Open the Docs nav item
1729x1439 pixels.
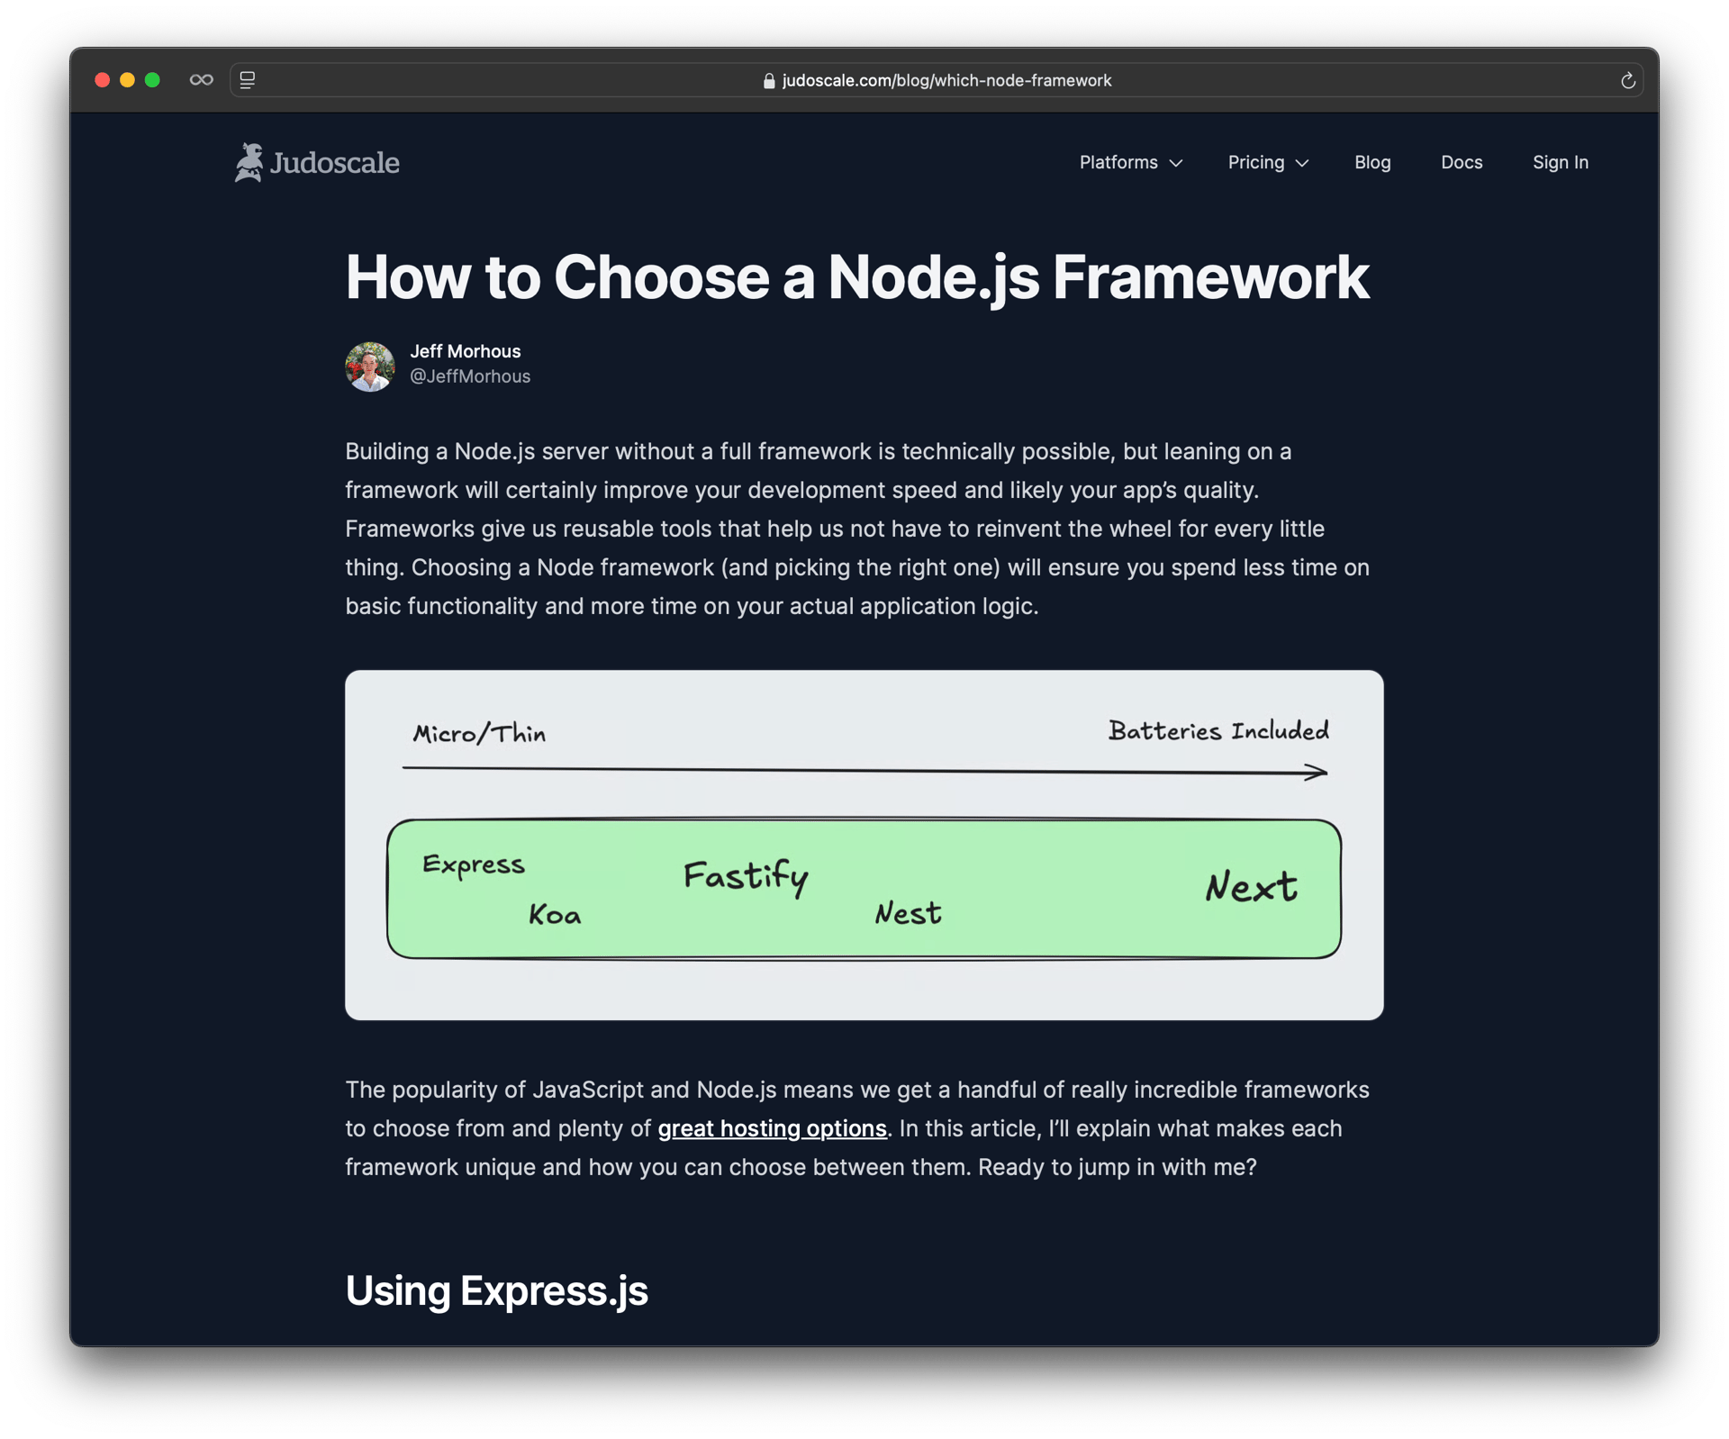pyautogui.click(x=1461, y=162)
